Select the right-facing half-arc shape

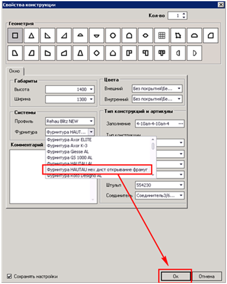[x=195, y=53]
